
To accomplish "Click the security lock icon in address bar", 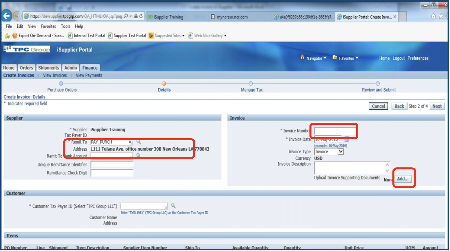I will 136,16.
